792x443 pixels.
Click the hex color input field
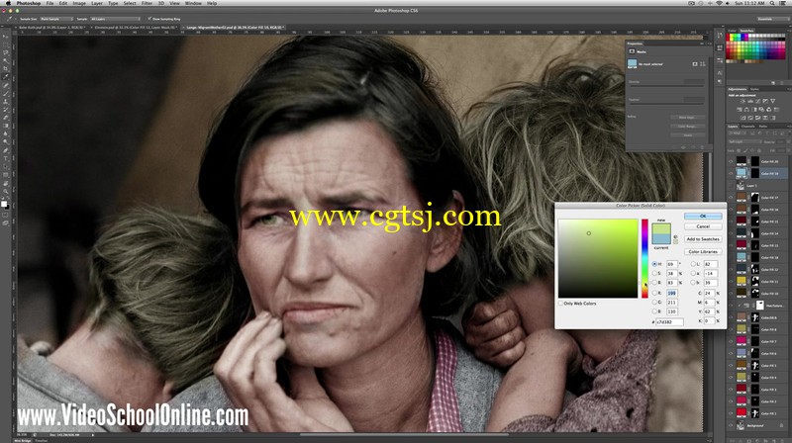click(669, 321)
